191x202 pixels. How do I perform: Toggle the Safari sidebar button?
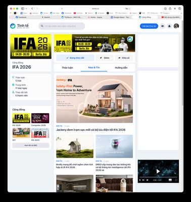click(x=23, y=9)
